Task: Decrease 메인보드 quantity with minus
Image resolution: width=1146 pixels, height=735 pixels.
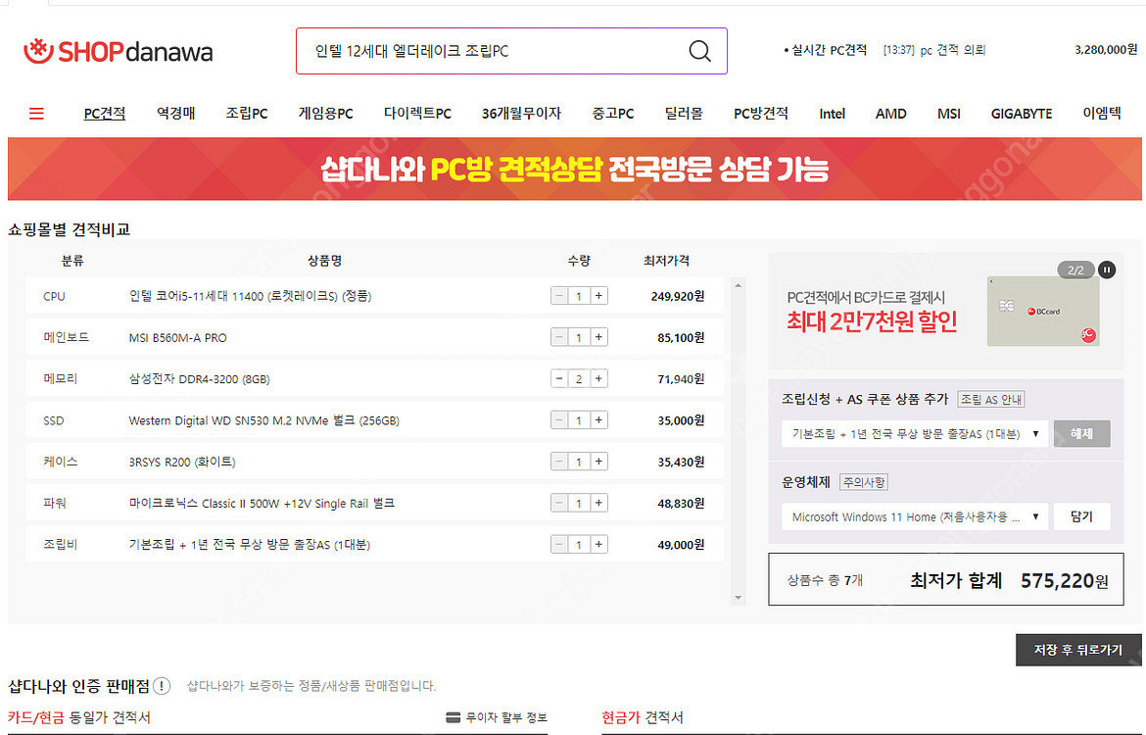Action: 559,337
